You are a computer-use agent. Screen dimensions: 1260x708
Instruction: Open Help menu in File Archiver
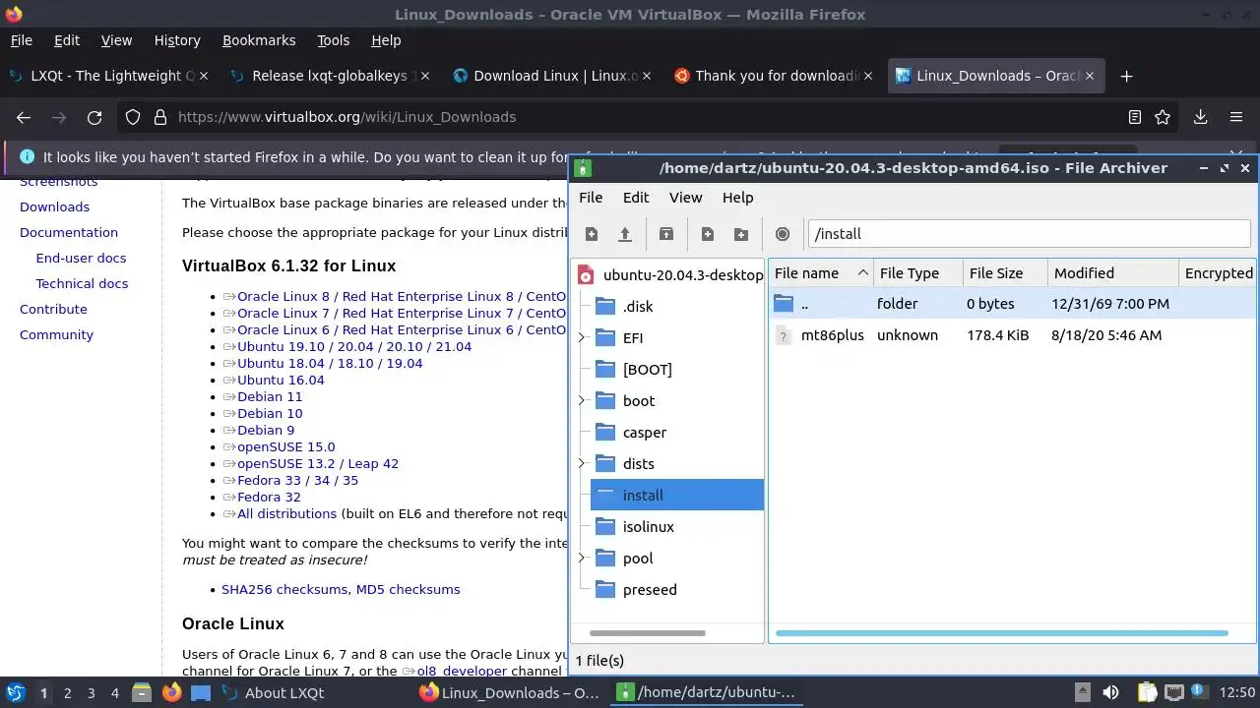point(738,198)
